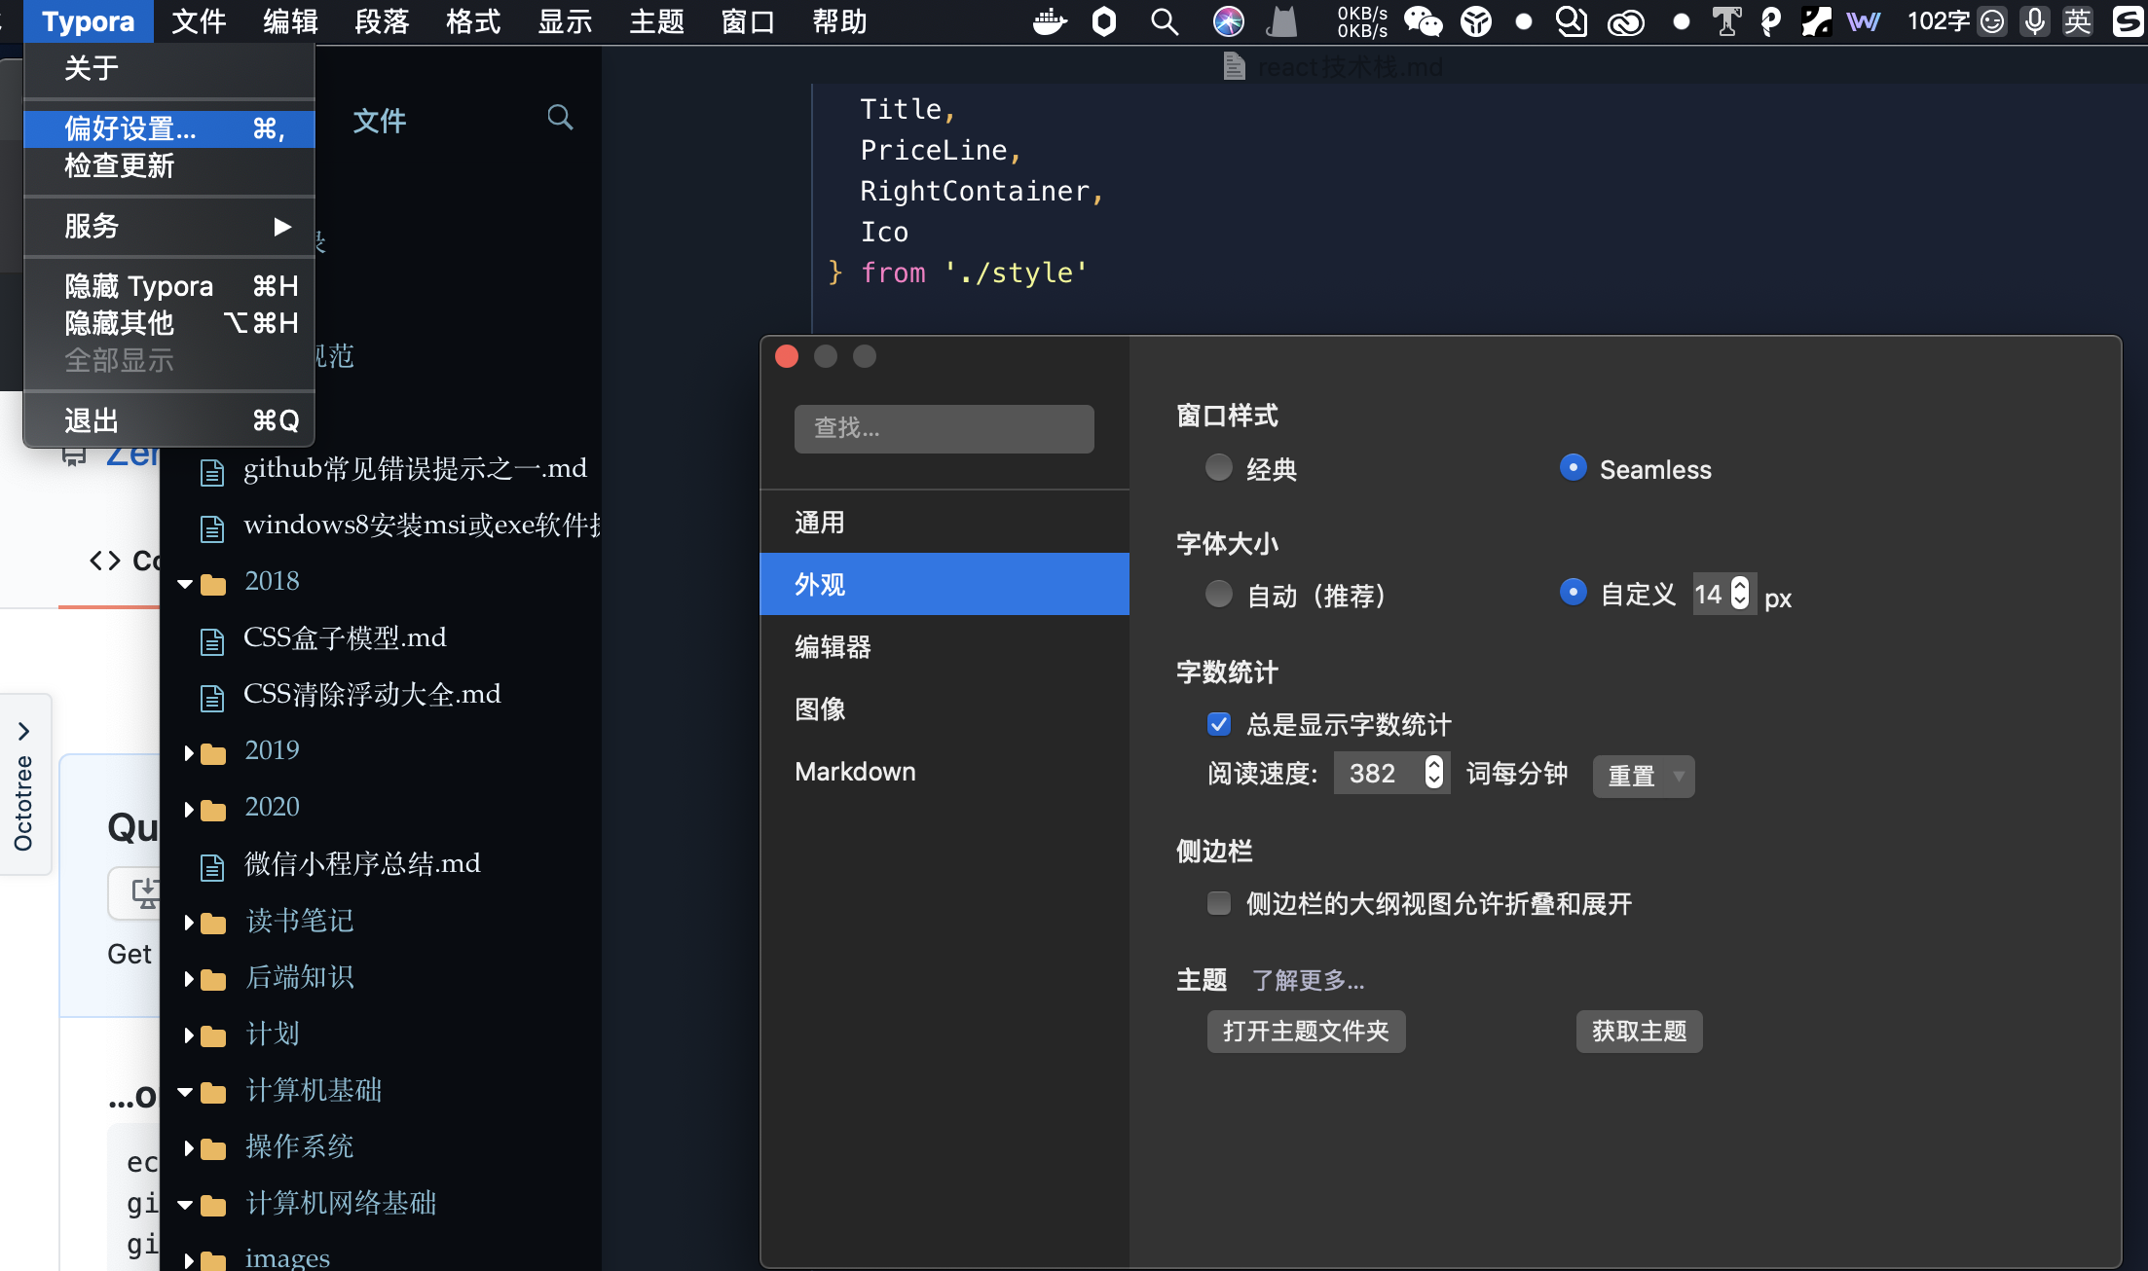This screenshot has width=2148, height=1271.
Task: Click the search magnifier icon in sidebar
Action: pos(559,121)
